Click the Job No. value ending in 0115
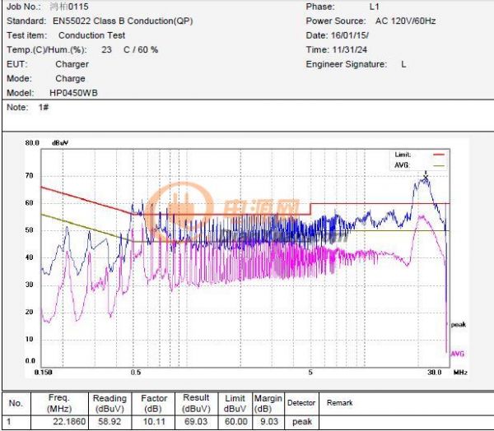494x431 pixels. (x=69, y=7)
